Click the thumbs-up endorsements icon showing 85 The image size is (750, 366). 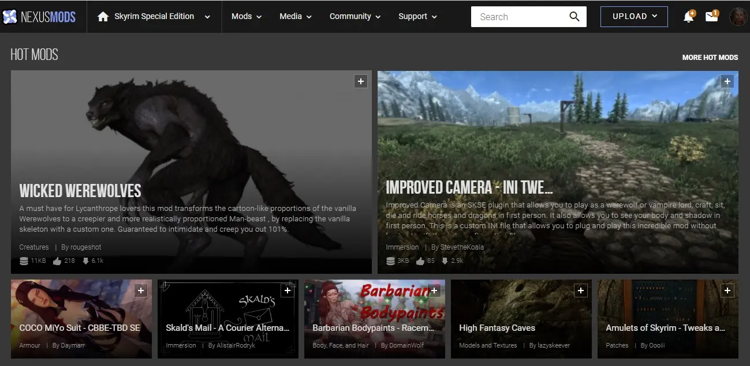tap(419, 261)
